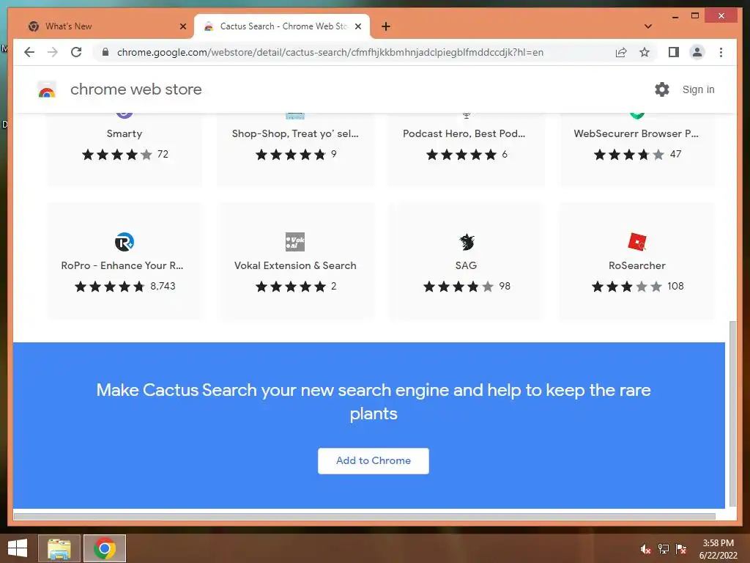
Task: Click the SAG extension title
Action: coord(466,265)
